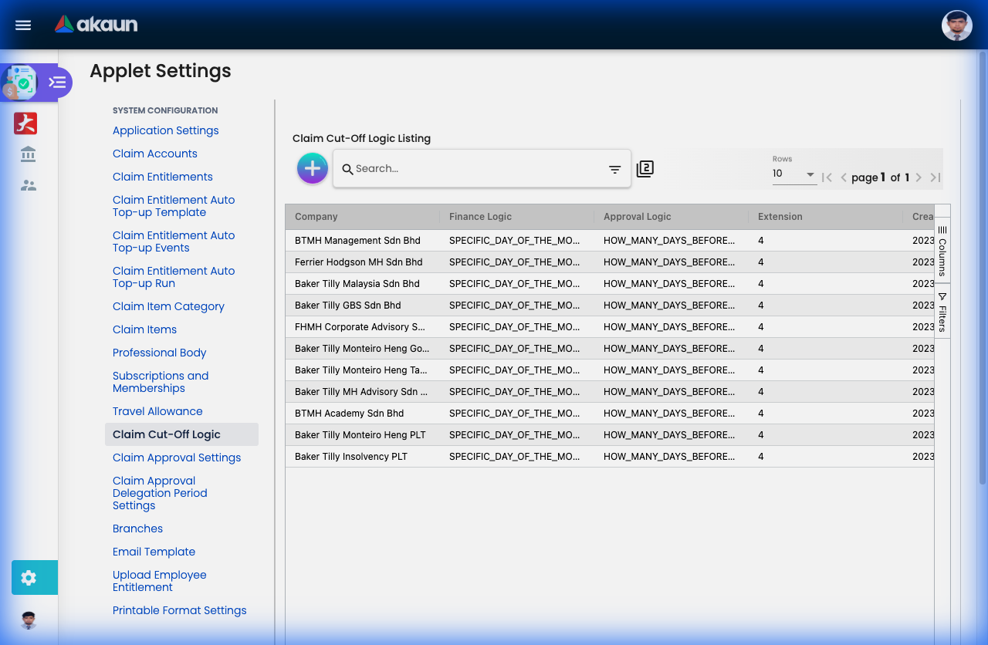The width and height of the screenshot is (988, 645).
Task: Go to the next page with the arrow
Action: (x=918, y=177)
